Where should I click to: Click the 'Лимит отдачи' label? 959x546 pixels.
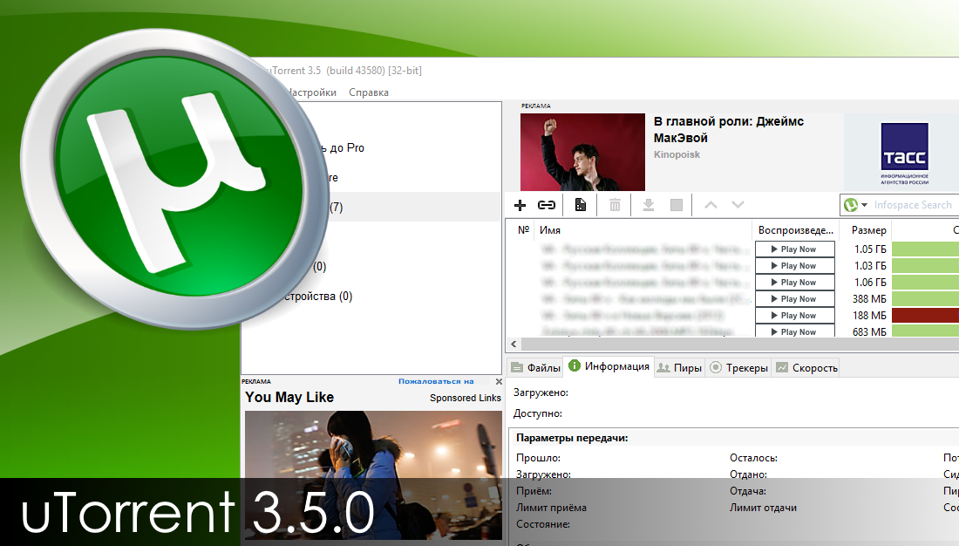(x=763, y=508)
